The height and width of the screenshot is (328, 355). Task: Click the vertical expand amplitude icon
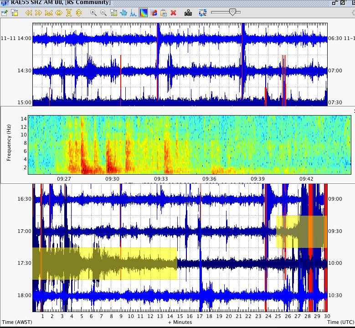78,13
